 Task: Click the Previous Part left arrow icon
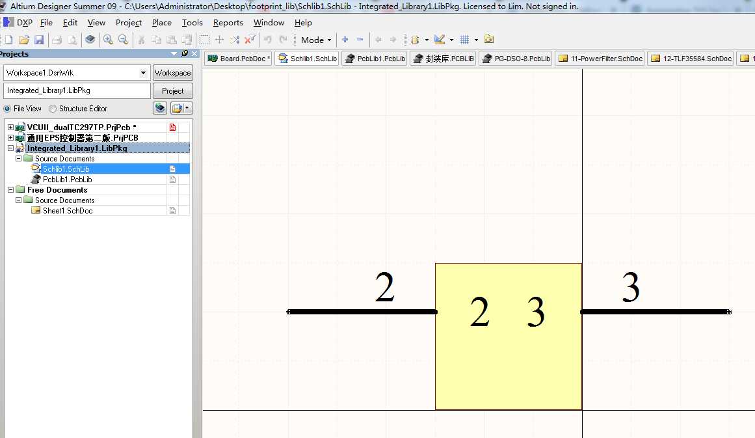[x=378, y=40]
